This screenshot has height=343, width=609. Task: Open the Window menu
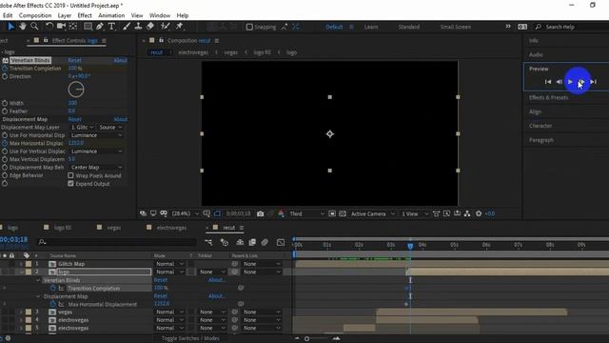[x=160, y=15]
